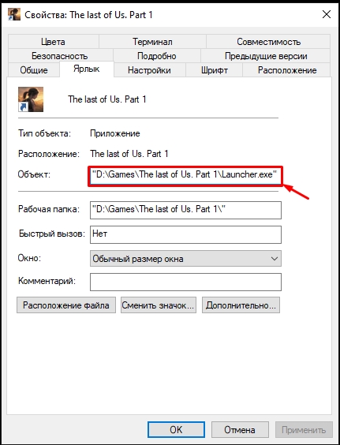Select the Ярлык tab
The height and width of the screenshot is (445, 340).
pyautogui.click(x=87, y=69)
